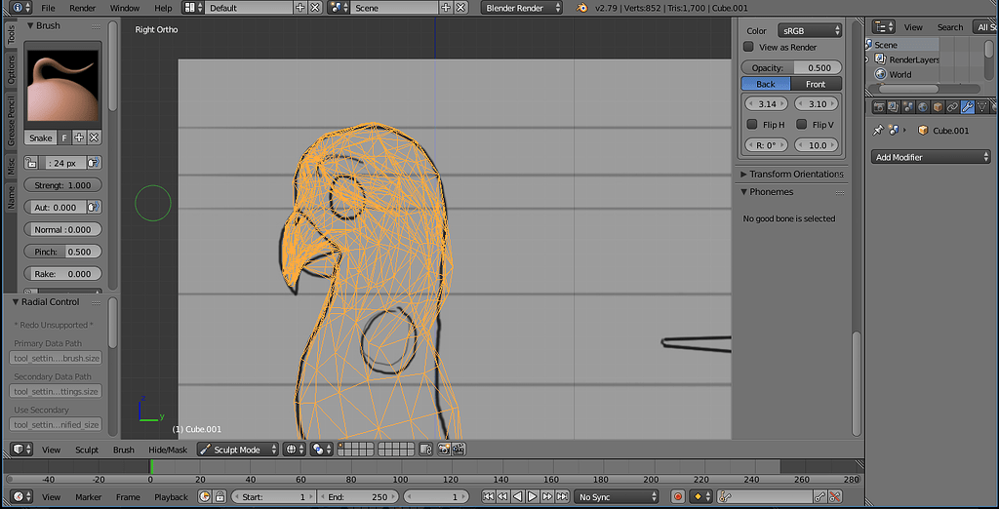Delete the Default screen layout
The height and width of the screenshot is (509, 999).
pyautogui.click(x=315, y=8)
